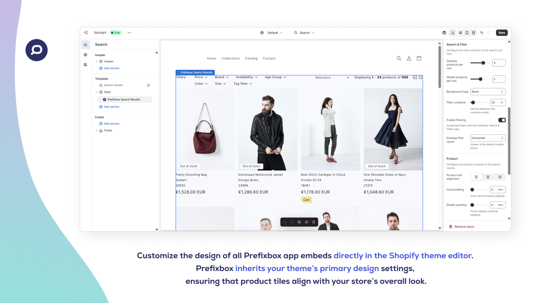Click the Save button
538x303 pixels.
pyautogui.click(x=502, y=33)
